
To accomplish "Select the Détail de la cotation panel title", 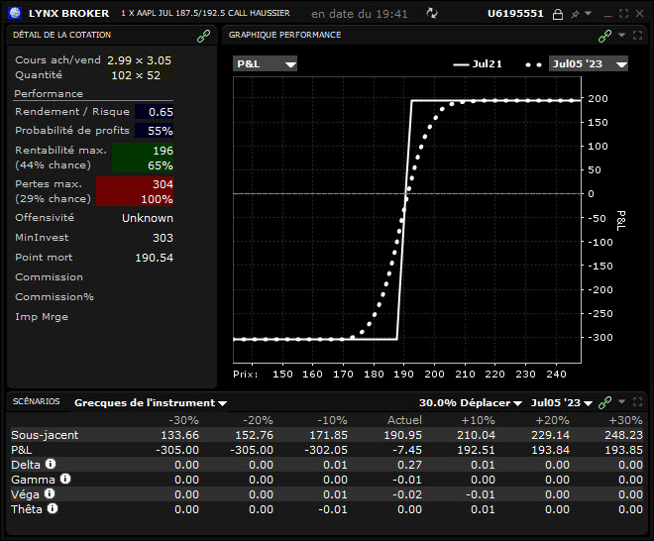I will click(61, 35).
